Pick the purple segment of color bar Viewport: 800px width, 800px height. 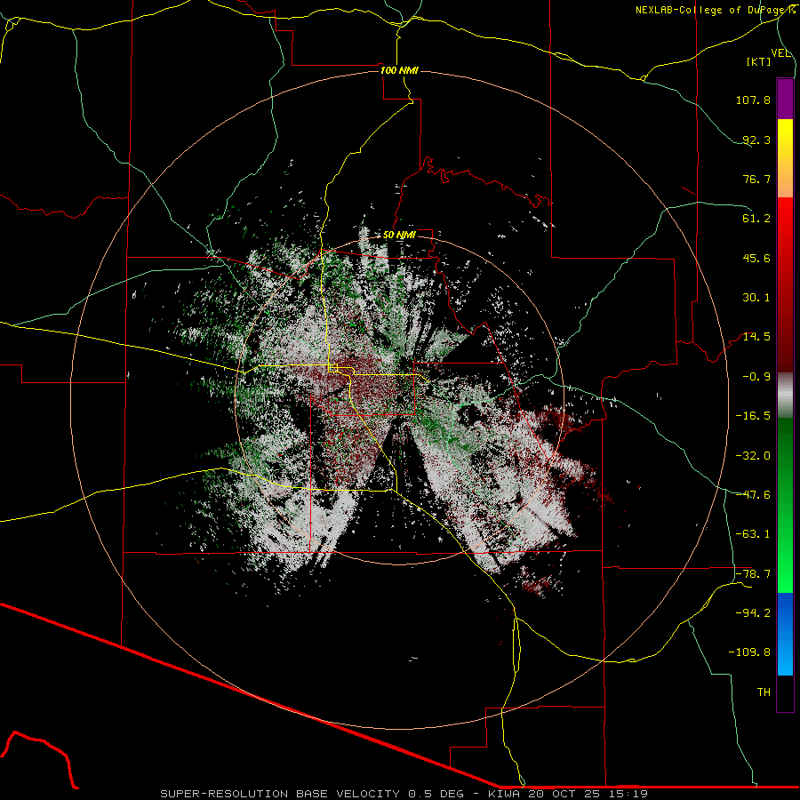point(785,99)
